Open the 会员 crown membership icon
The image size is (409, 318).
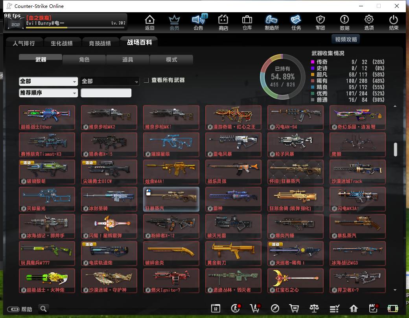[174, 22]
